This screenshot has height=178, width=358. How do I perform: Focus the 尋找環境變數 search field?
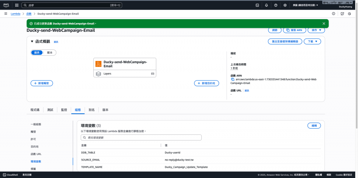141,138
